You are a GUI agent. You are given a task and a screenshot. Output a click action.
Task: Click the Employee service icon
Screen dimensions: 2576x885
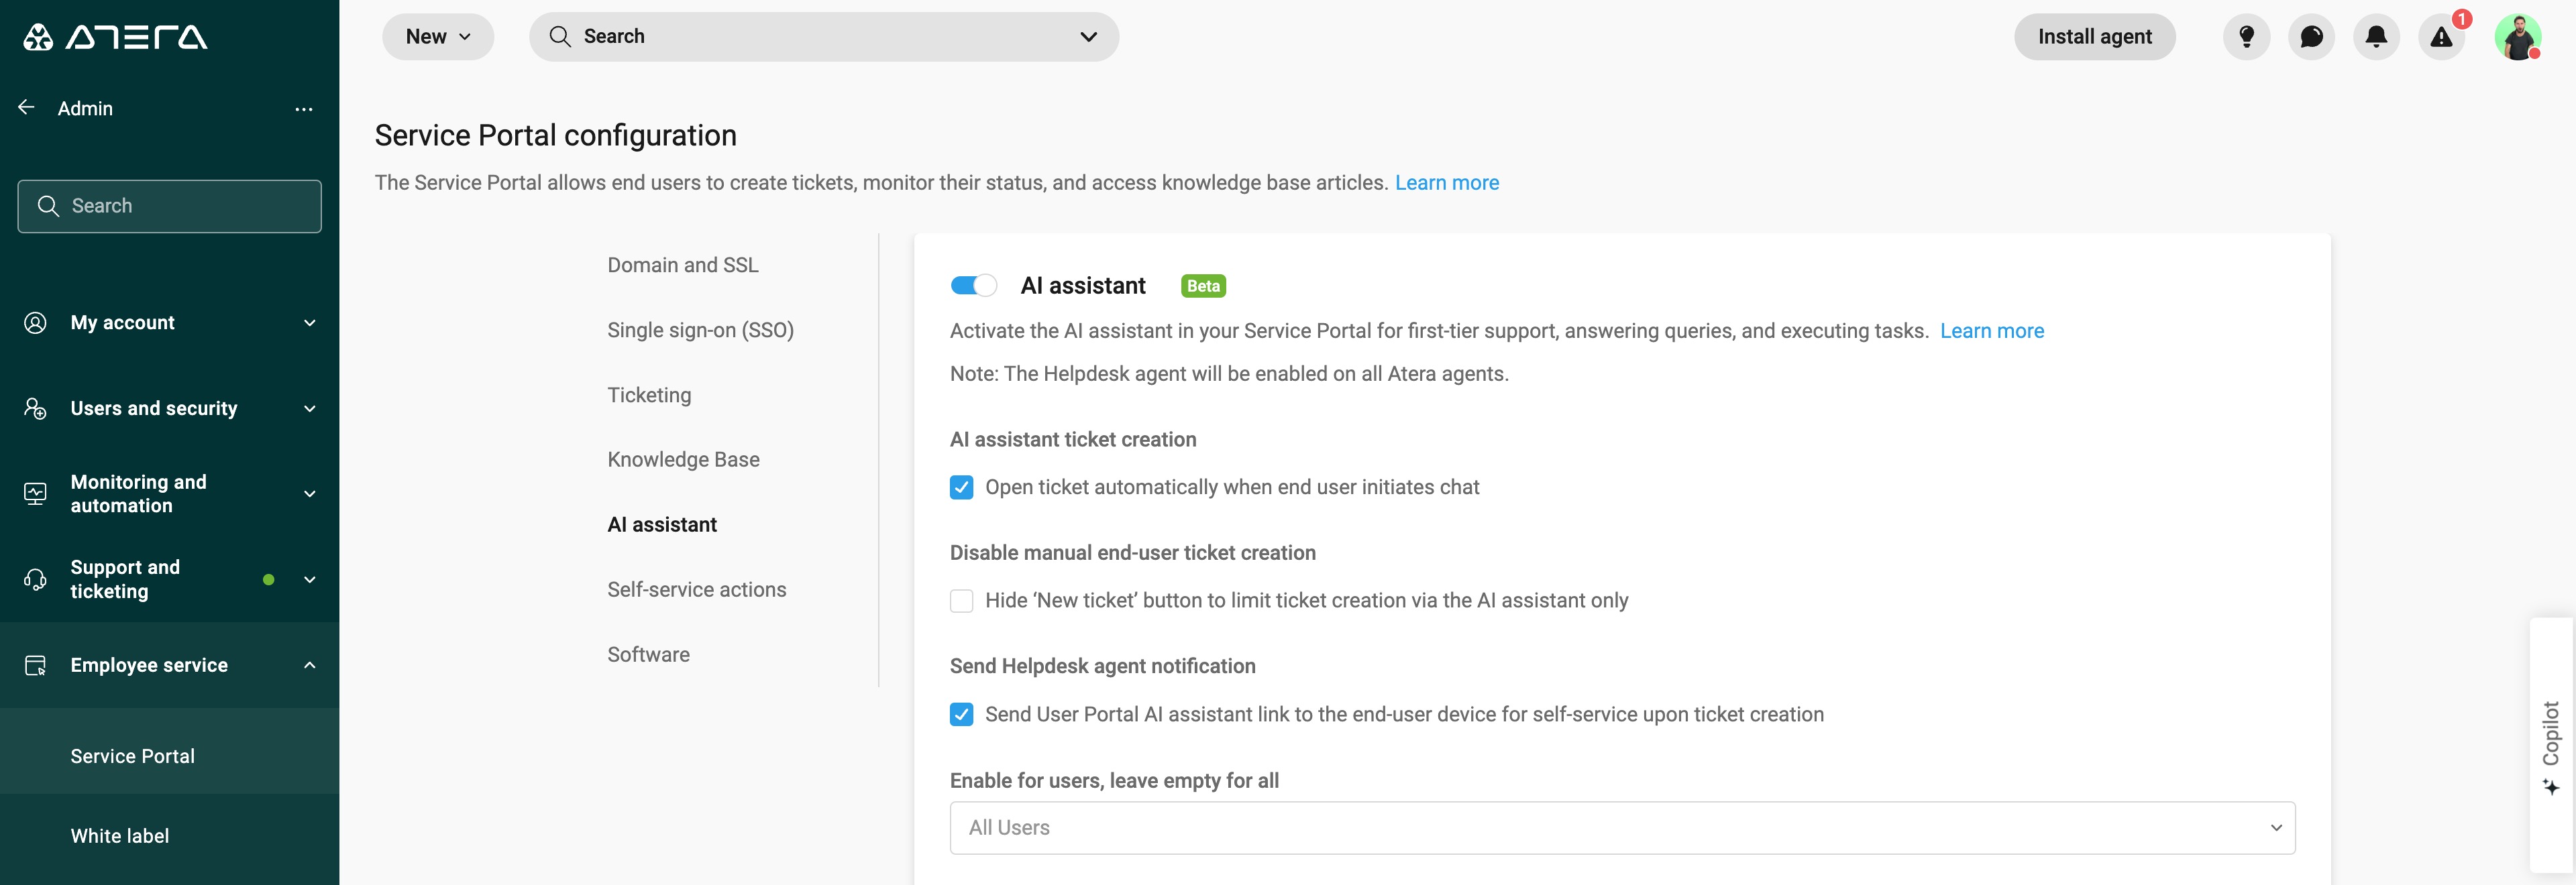coord(35,665)
